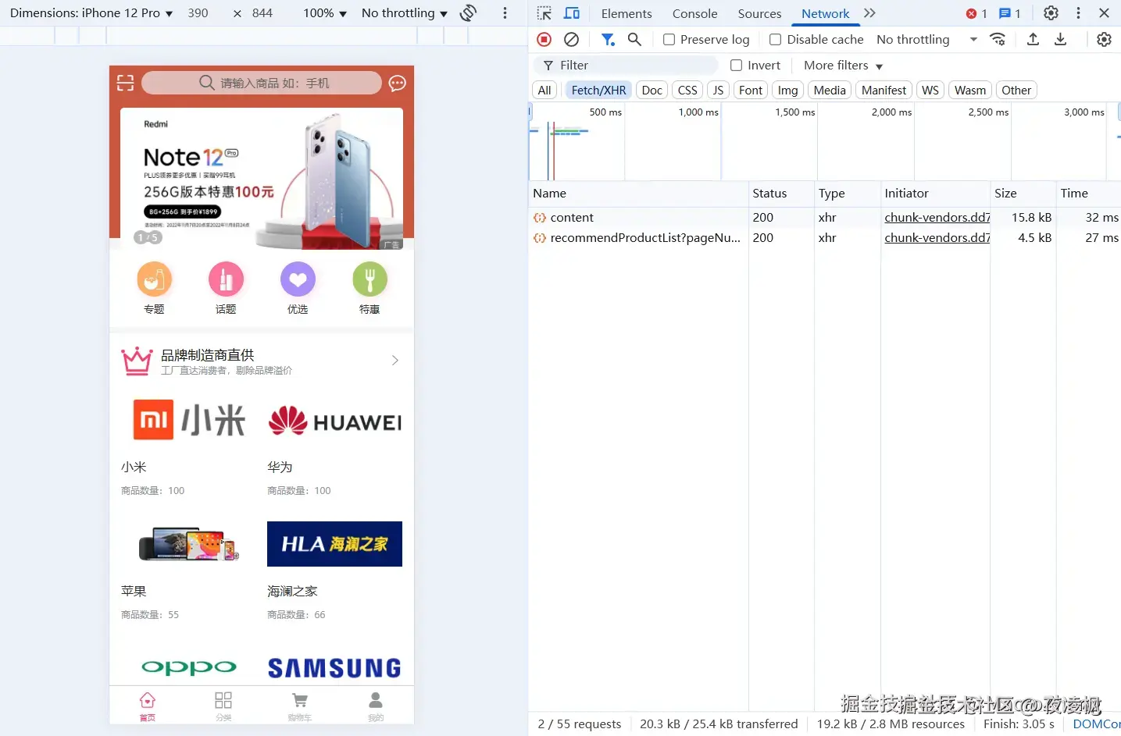The image size is (1121, 736).
Task: Open 品牌制造商直供 section arrow
Action: point(395,361)
